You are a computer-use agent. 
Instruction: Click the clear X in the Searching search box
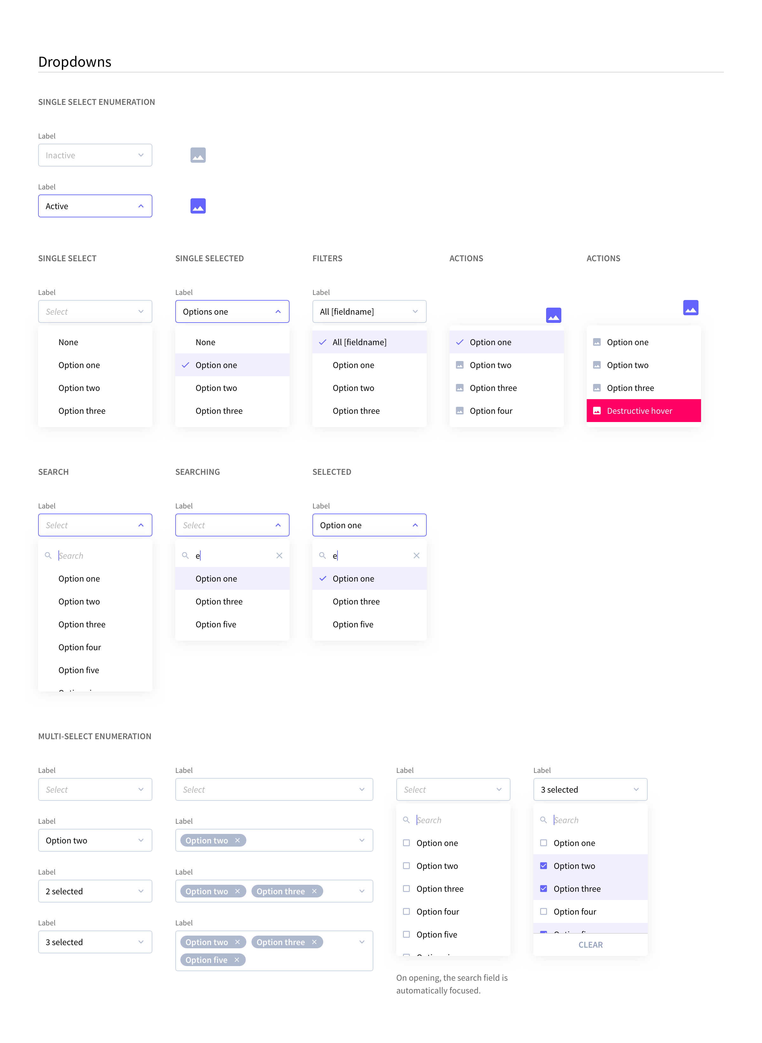click(x=279, y=556)
